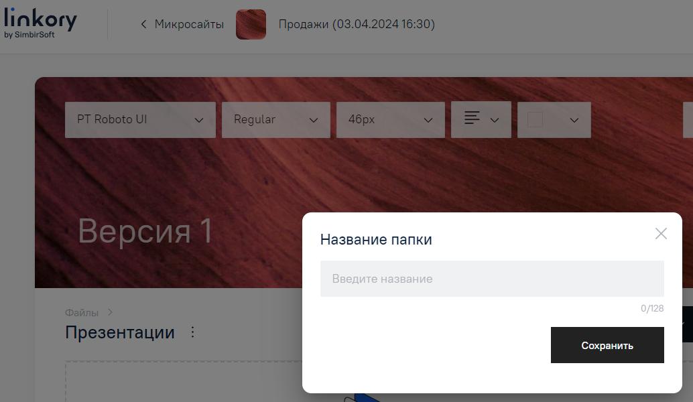
Task: Click the linkory logo
Action: [40, 23]
